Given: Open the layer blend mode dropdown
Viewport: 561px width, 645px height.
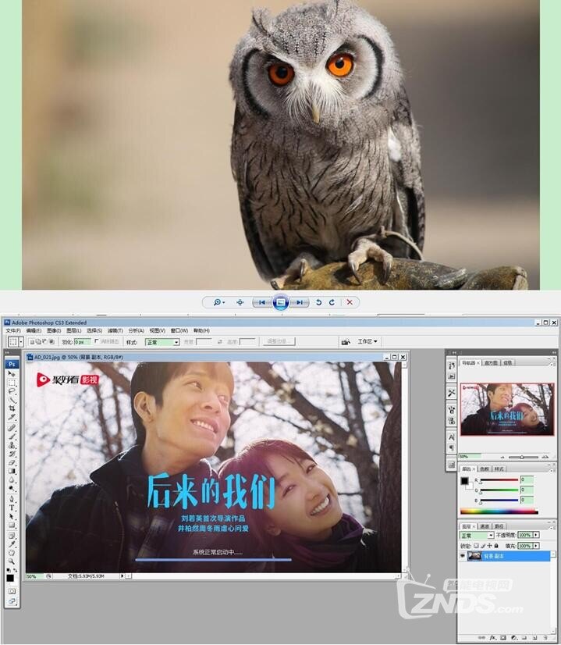Looking at the screenshot, I should pos(476,535).
